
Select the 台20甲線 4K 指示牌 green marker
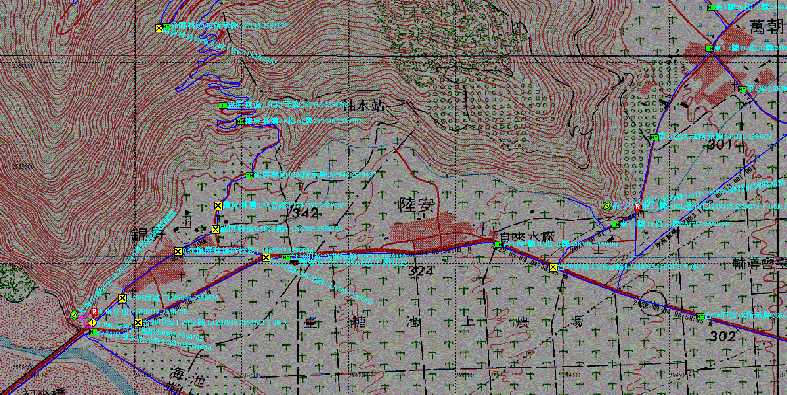(x=700, y=316)
